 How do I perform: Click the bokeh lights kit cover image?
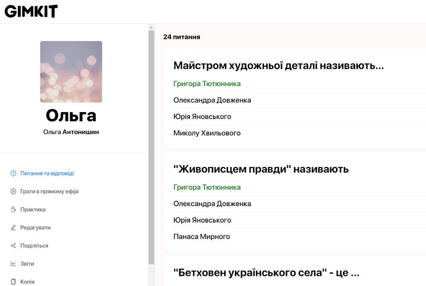tap(71, 72)
